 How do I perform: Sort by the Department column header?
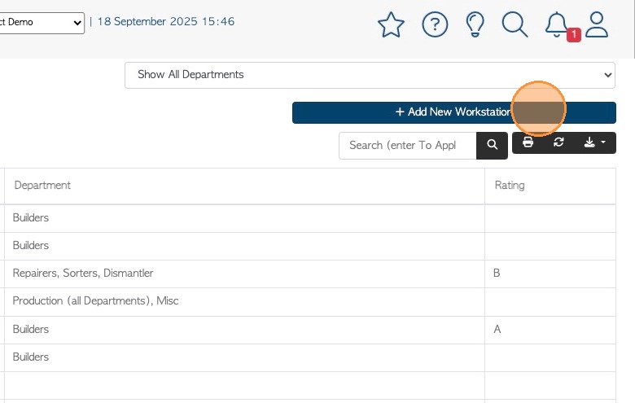pos(42,186)
